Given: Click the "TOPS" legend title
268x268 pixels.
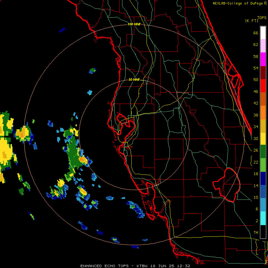Looking at the screenshot, I should (x=262, y=18).
